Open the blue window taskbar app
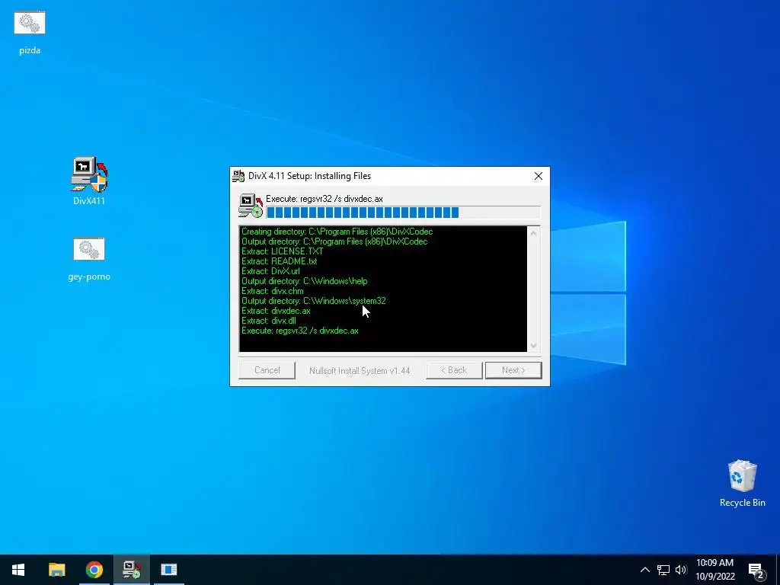Viewport: 780px width, 585px height. pos(169,570)
